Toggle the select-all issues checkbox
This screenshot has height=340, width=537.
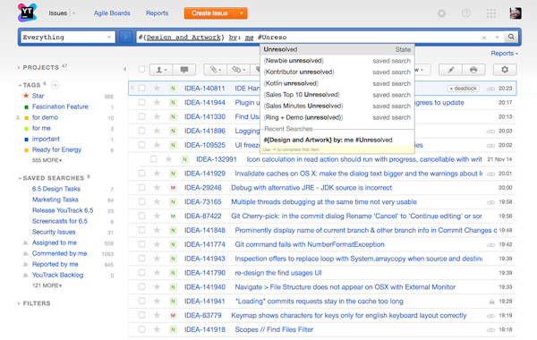(x=141, y=69)
